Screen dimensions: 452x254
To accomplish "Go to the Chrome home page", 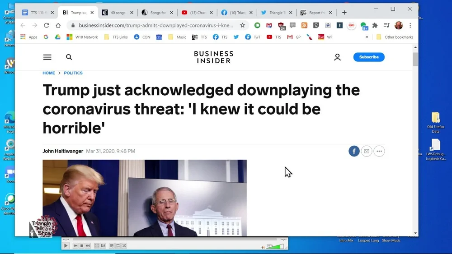I will coord(58,25).
